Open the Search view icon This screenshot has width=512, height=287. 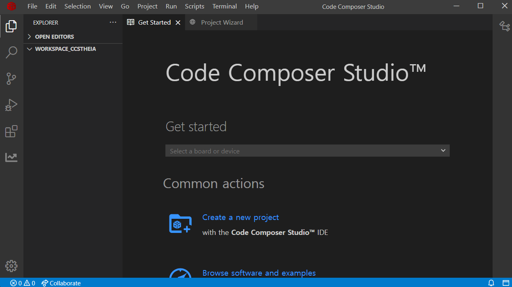click(x=11, y=52)
